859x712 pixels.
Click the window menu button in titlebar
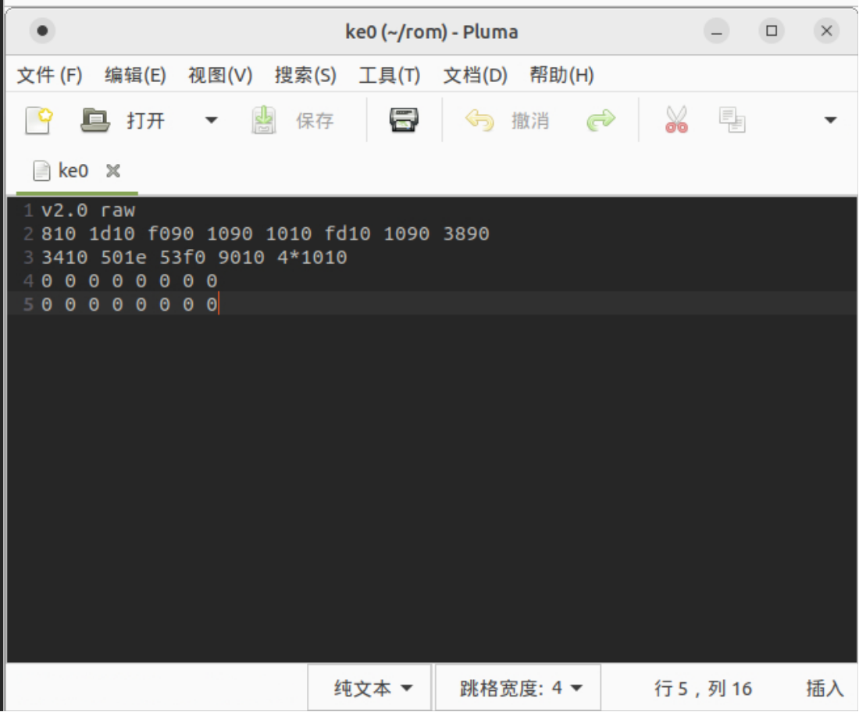point(42,31)
